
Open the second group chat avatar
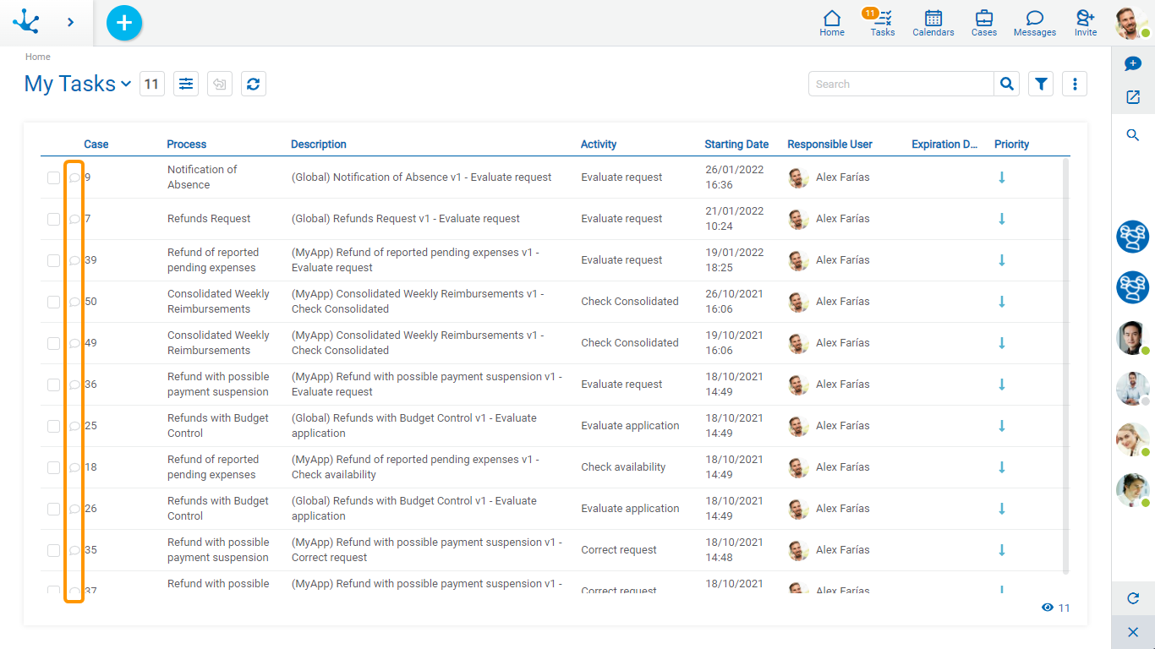[1133, 287]
